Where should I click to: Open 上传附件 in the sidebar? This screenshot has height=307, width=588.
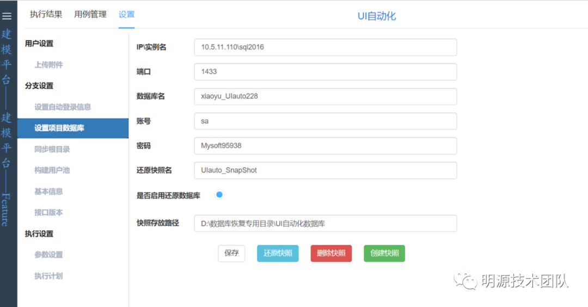(49, 65)
